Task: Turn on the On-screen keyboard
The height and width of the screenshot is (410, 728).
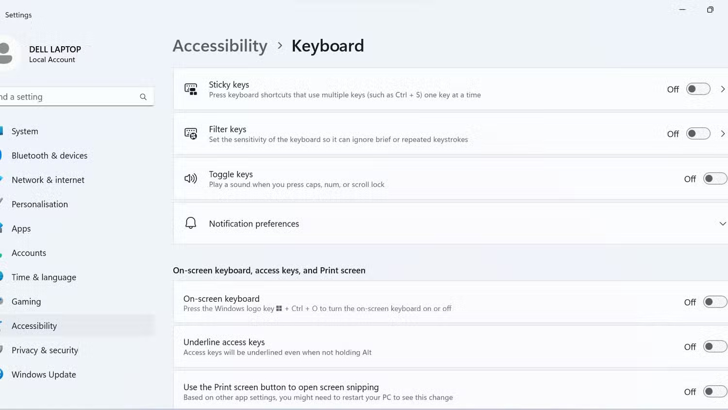Action: coord(714,302)
